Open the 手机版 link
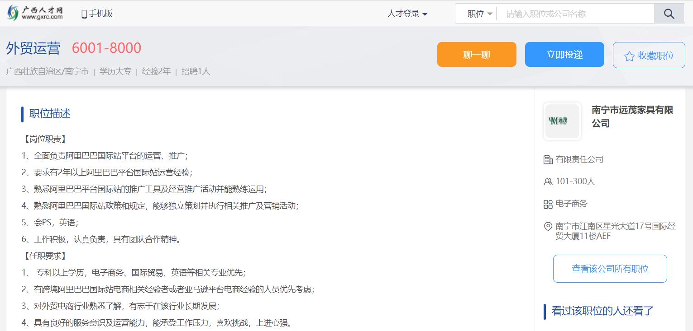Image resolution: width=693 pixels, height=331 pixels. click(100, 14)
